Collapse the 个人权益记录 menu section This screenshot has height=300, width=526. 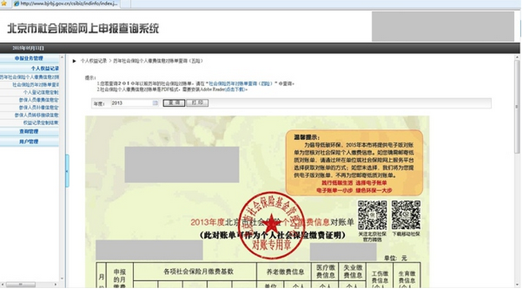click(x=45, y=68)
